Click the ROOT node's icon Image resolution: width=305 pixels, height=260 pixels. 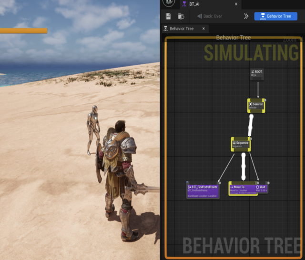(x=253, y=72)
